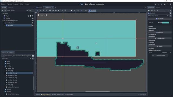The height and width of the screenshot is (97, 173).
Task: Click the Add Metadata button
Action: coord(160,55)
